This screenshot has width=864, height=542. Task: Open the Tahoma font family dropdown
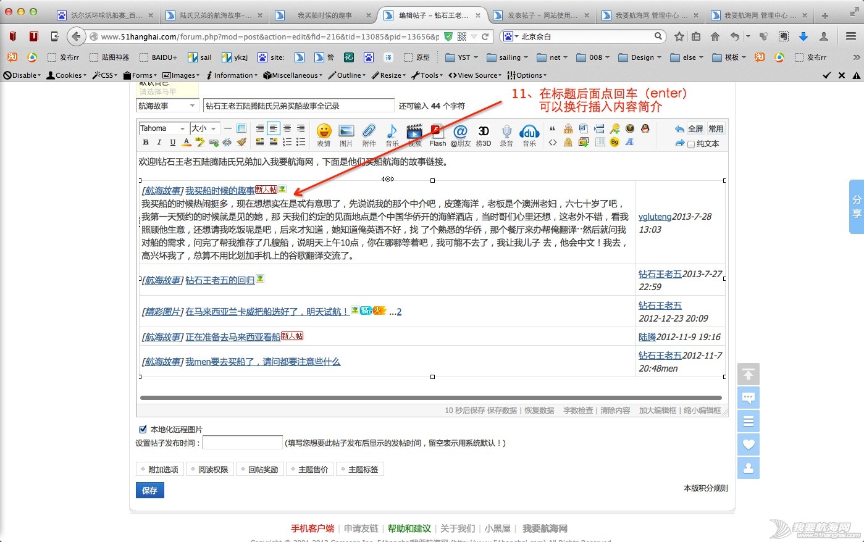click(163, 128)
